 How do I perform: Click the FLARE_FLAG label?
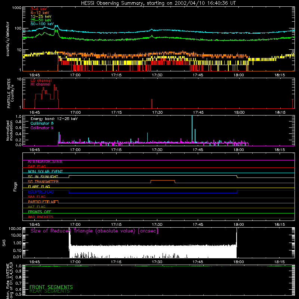(39, 187)
